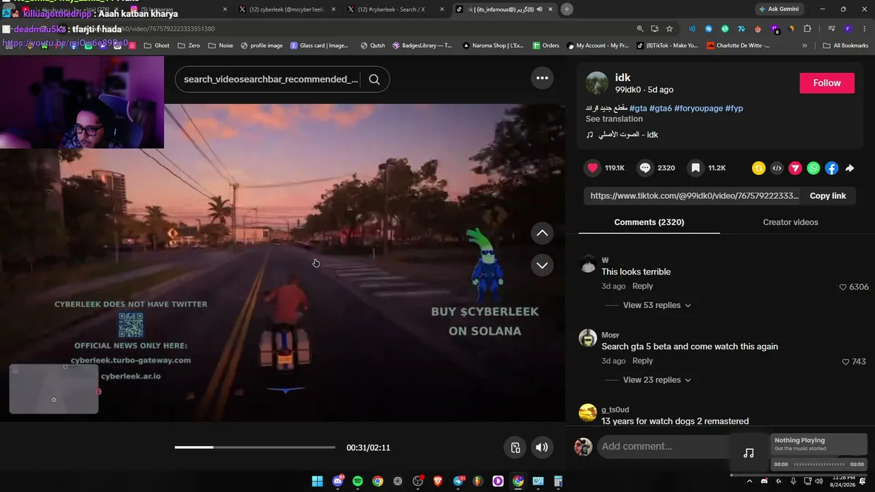Bookmark this page with the star icon

[x=669, y=29]
